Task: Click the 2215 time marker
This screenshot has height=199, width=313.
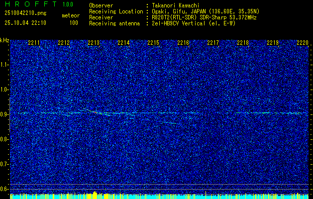Action: [x=153, y=43]
